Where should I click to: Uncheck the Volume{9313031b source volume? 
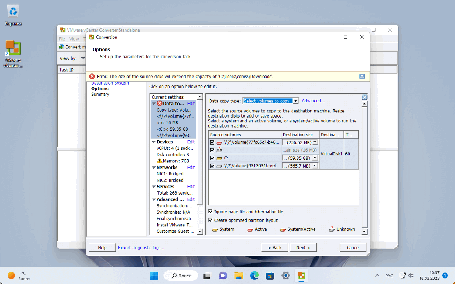(212, 166)
